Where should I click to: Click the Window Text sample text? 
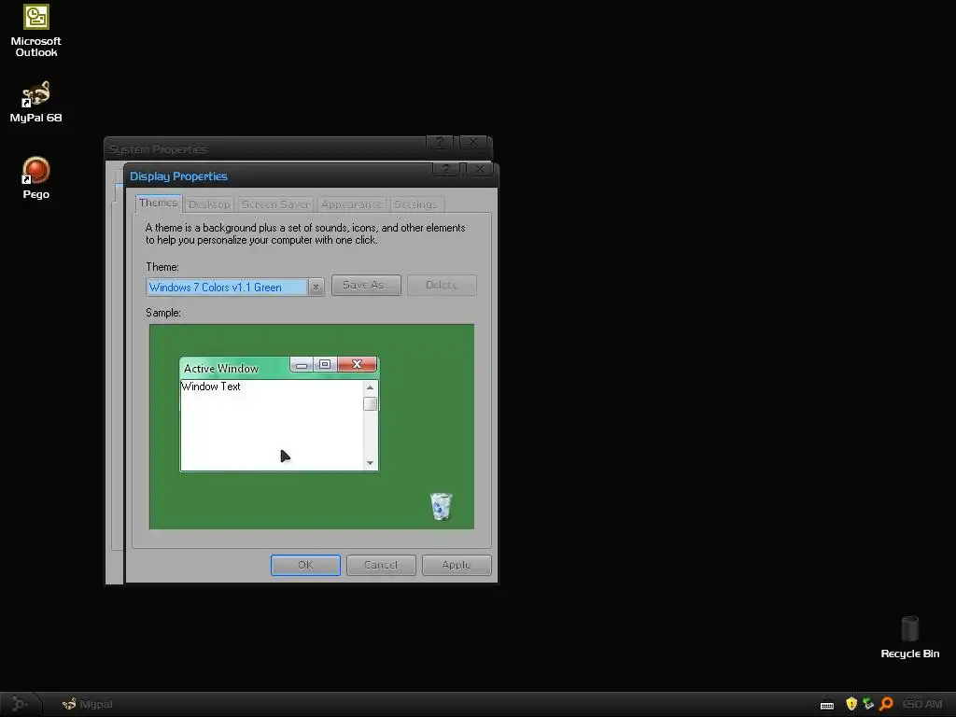point(211,387)
